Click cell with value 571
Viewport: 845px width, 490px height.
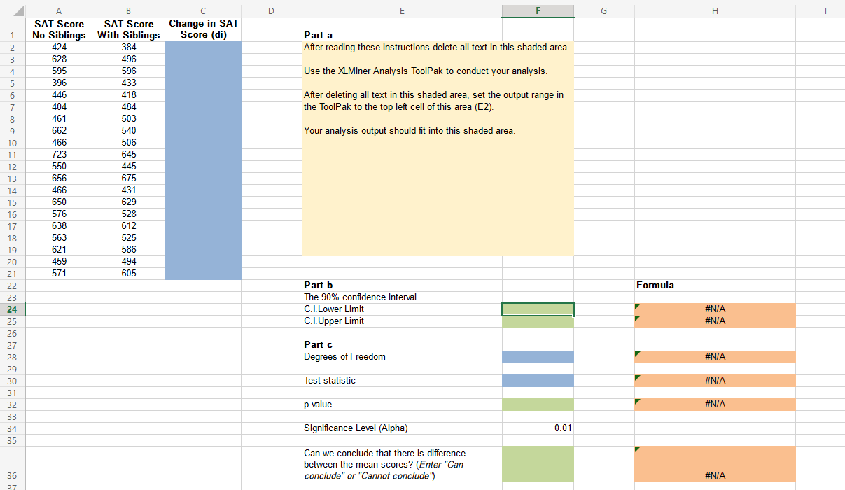(59, 274)
